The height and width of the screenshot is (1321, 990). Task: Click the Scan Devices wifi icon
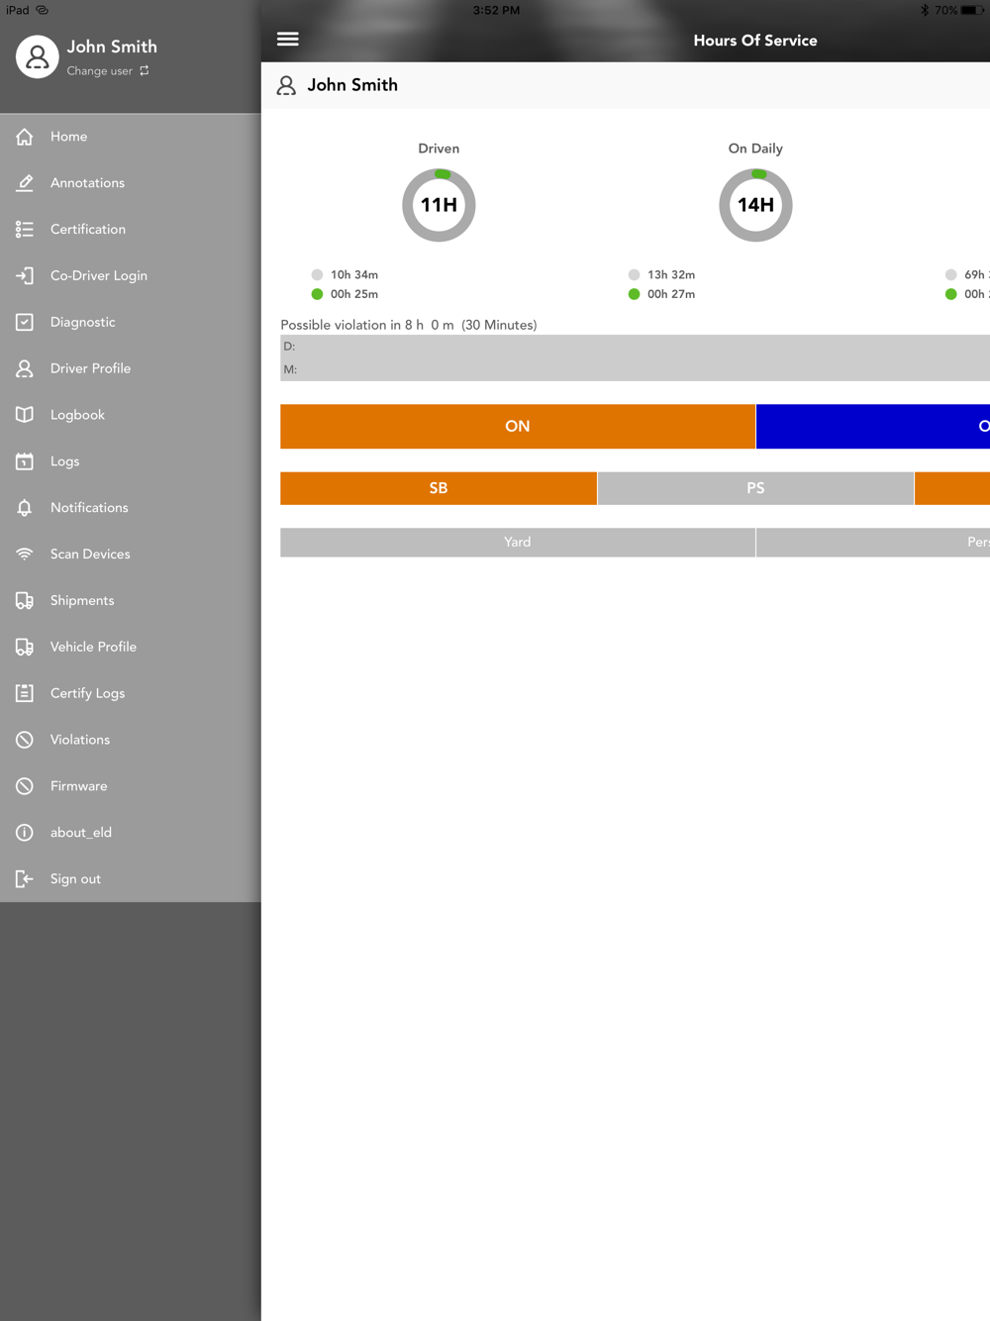(x=25, y=555)
